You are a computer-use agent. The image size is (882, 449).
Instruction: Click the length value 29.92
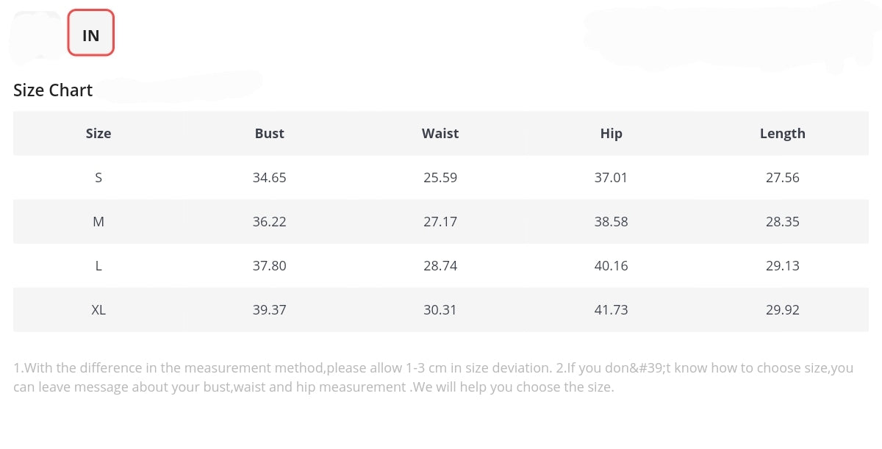point(782,310)
